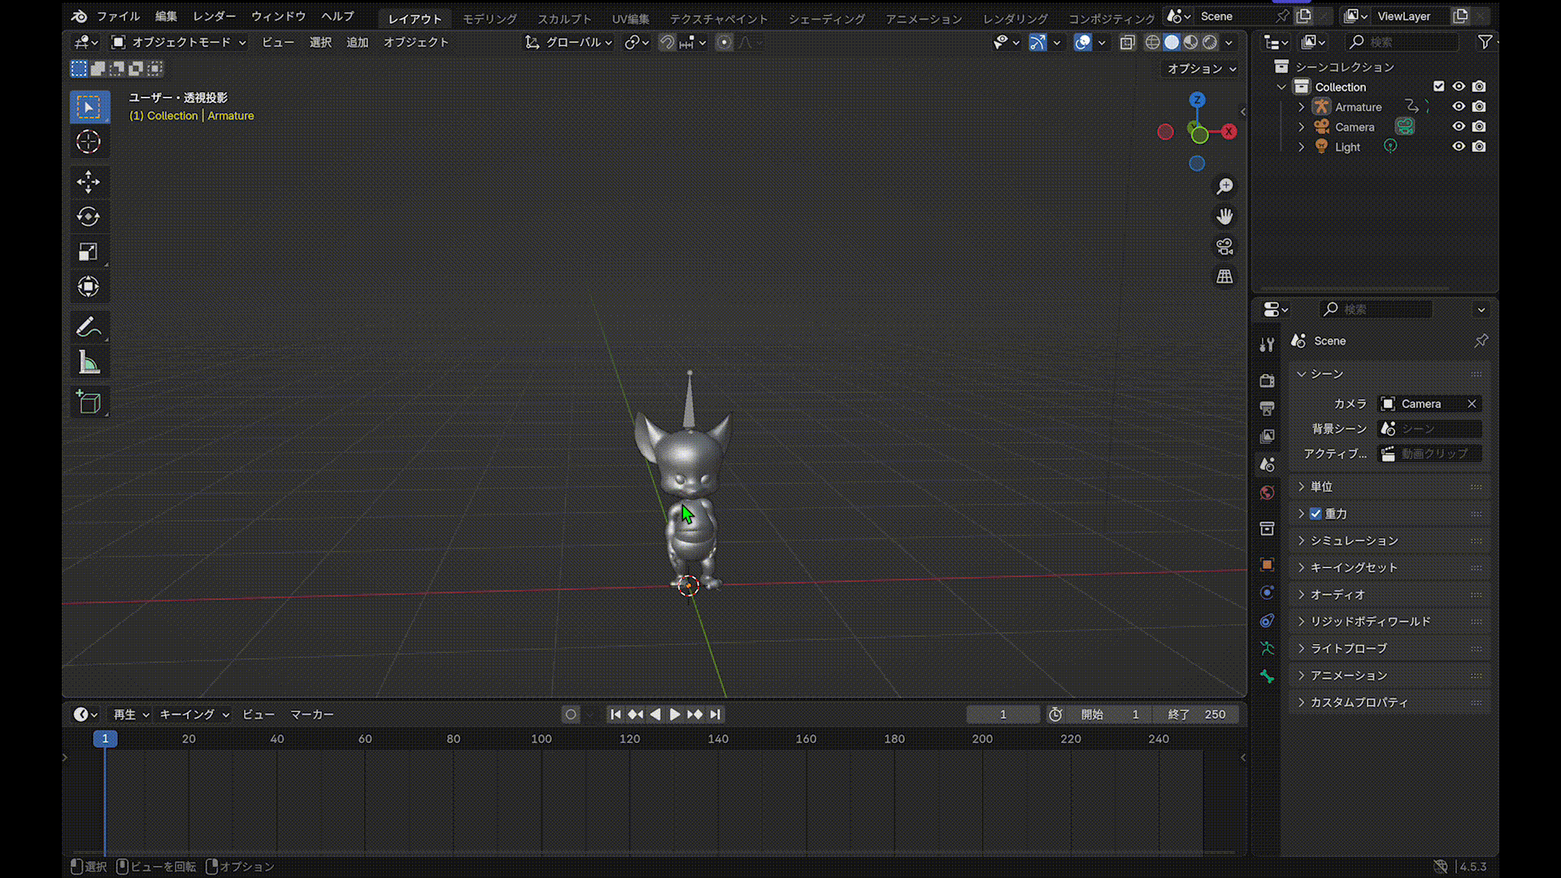The height and width of the screenshot is (878, 1561).
Task: Disable Light object in renders
Action: [1479, 146]
